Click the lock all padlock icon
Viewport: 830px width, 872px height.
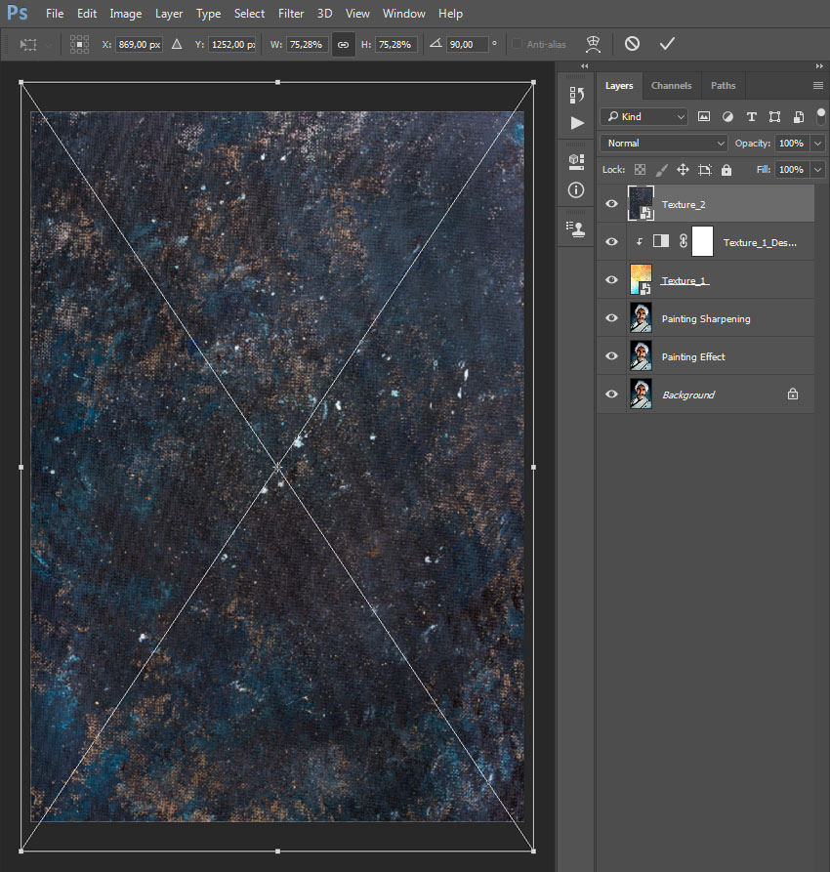tap(726, 170)
